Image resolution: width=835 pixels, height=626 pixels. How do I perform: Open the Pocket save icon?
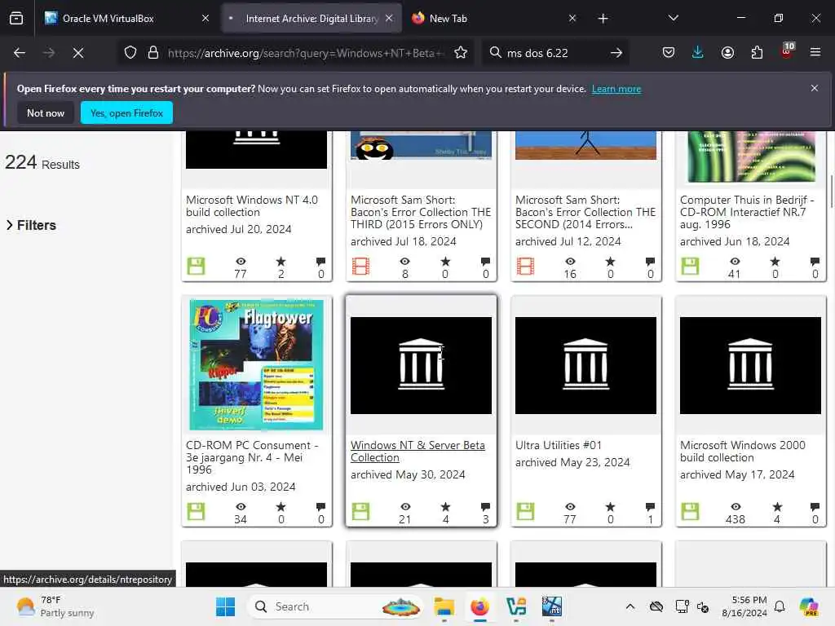tap(669, 52)
